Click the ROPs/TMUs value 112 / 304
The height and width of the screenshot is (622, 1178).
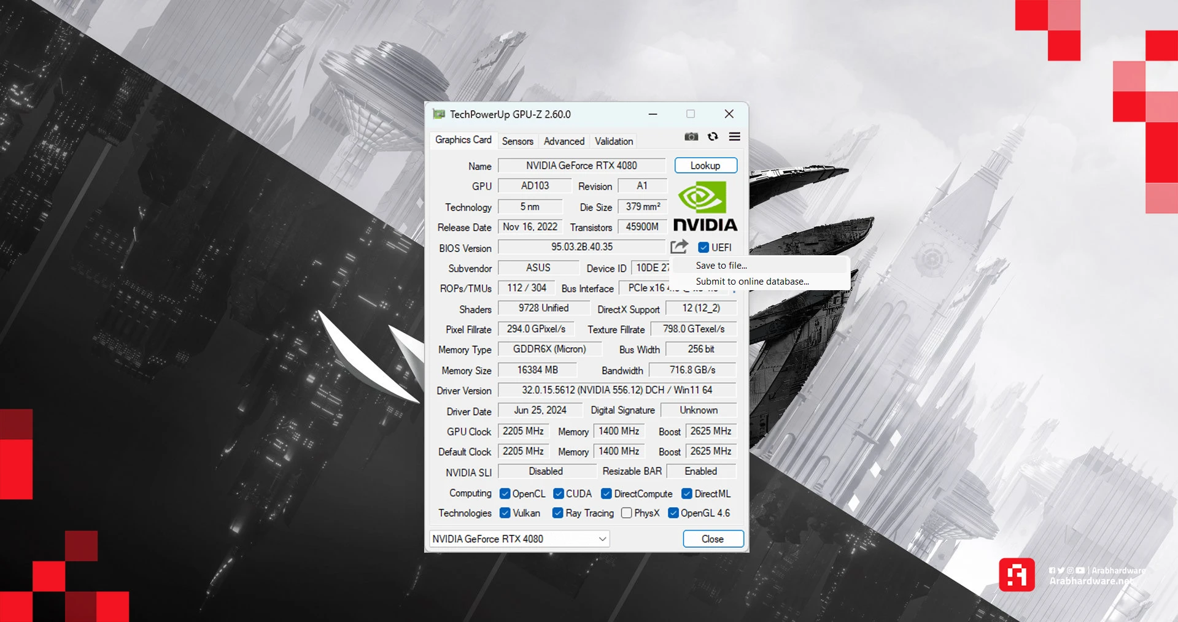tap(526, 288)
